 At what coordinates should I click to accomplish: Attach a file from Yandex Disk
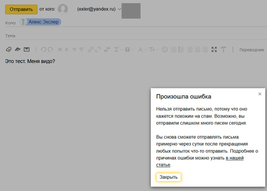tap(17, 49)
